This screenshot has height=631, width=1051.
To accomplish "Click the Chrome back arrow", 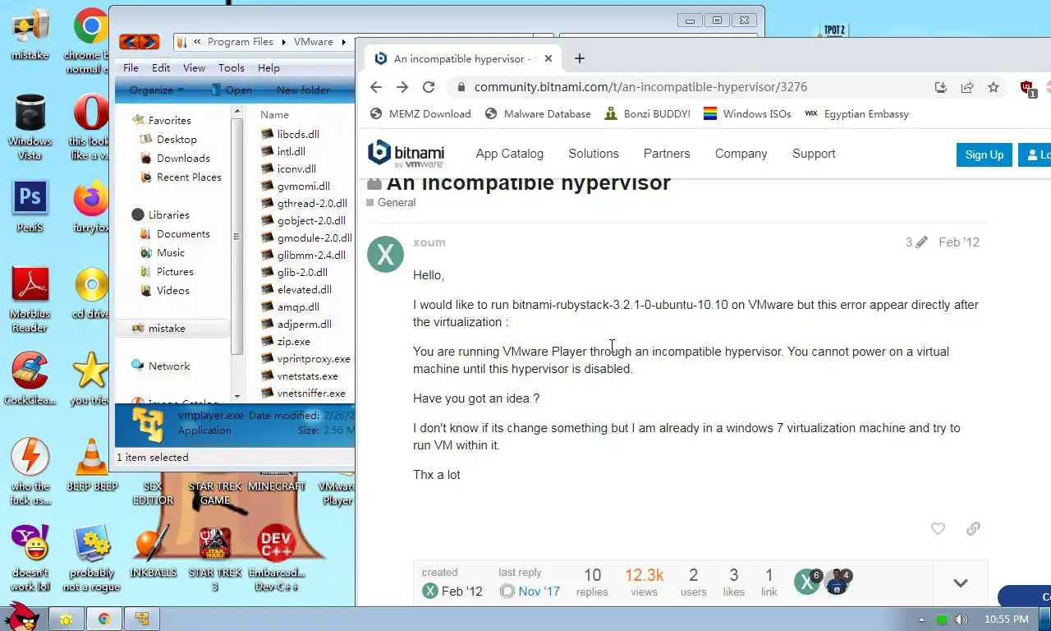I will 376,87.
